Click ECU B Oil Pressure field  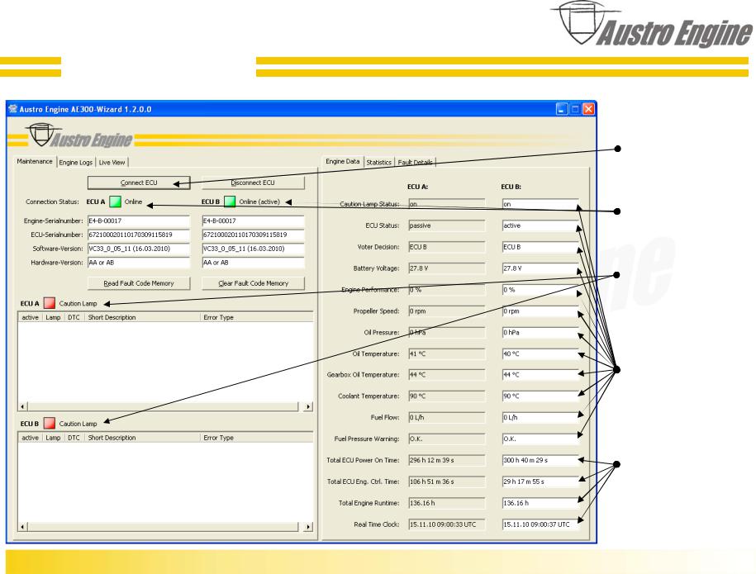(x=540, y=333)
